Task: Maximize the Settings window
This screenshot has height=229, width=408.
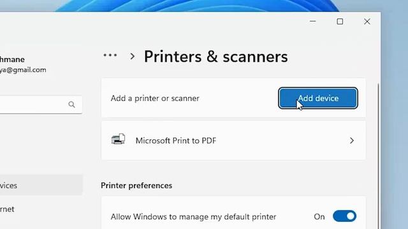Action: pos(340,21)
